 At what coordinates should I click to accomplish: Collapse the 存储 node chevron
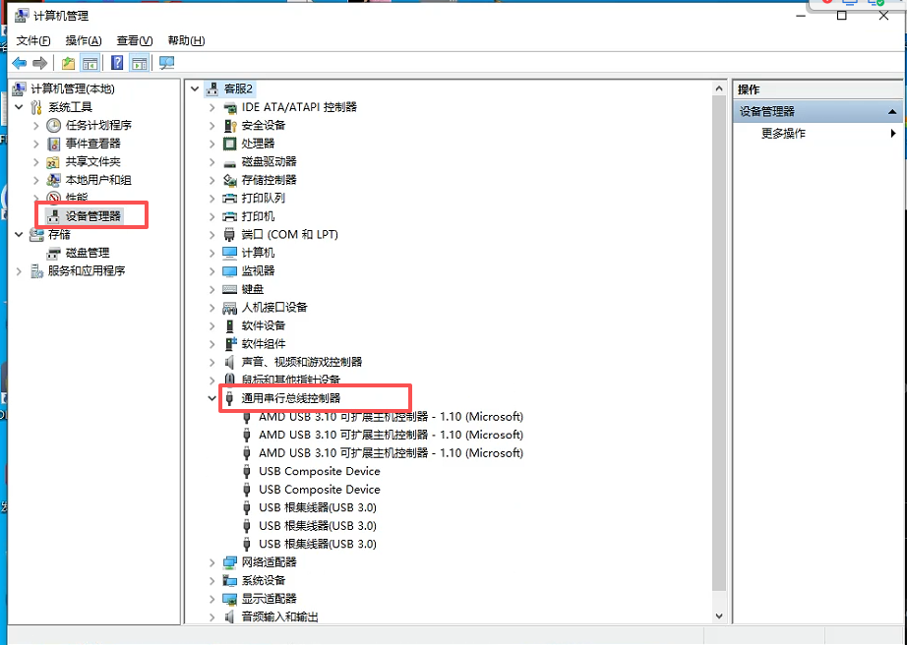(x=19, y=234)
